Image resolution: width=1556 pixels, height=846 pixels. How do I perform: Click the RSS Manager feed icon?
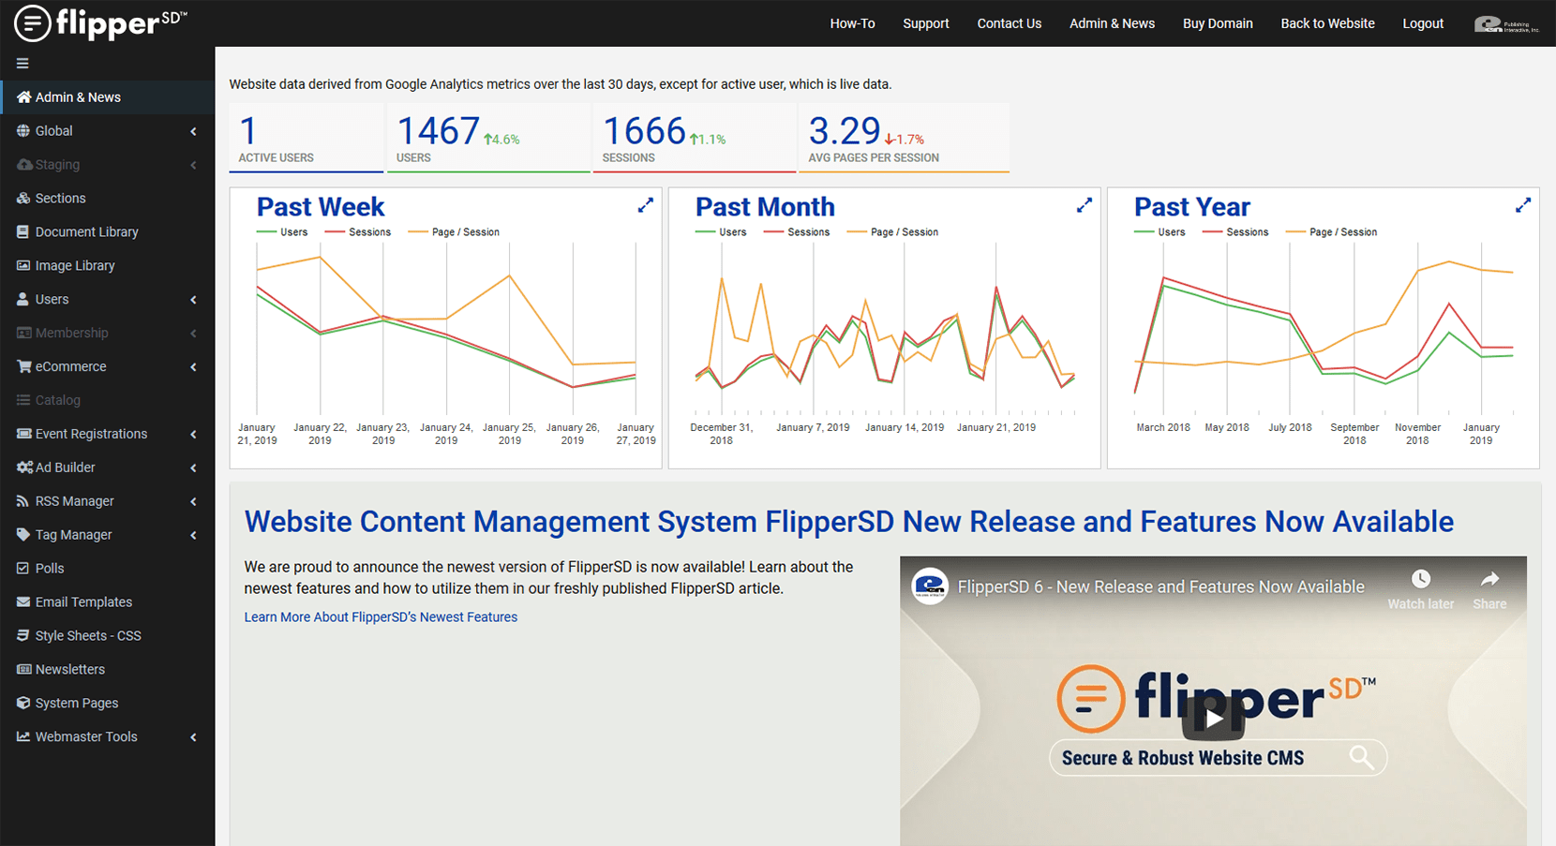pos(23,501)
